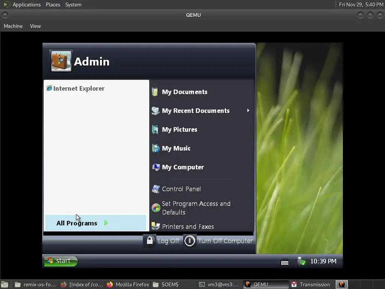
Task: Click the show desktop icon in bottom panel
Action: pos(4,284)
